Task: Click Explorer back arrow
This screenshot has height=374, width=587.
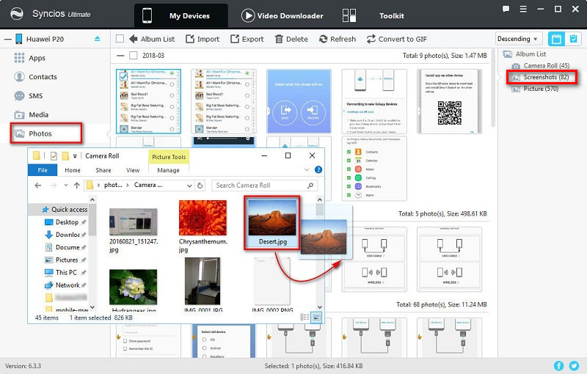Action: 38,185
